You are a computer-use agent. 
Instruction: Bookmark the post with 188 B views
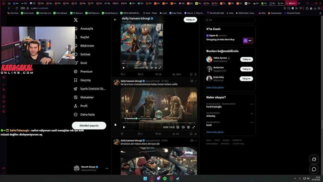[191, 74]
